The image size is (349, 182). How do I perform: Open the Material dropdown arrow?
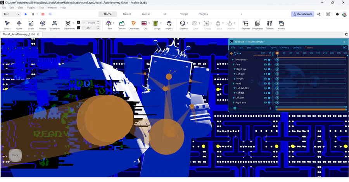(187, 23)
